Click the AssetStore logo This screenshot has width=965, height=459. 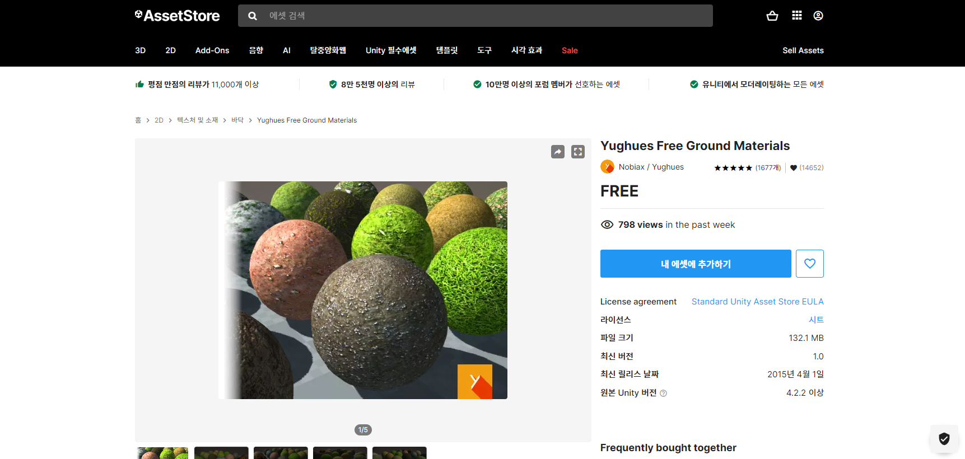(x=177, y=16)
